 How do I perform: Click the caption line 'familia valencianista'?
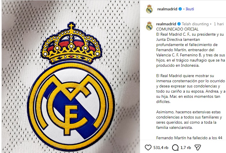(x=174, y=127)
